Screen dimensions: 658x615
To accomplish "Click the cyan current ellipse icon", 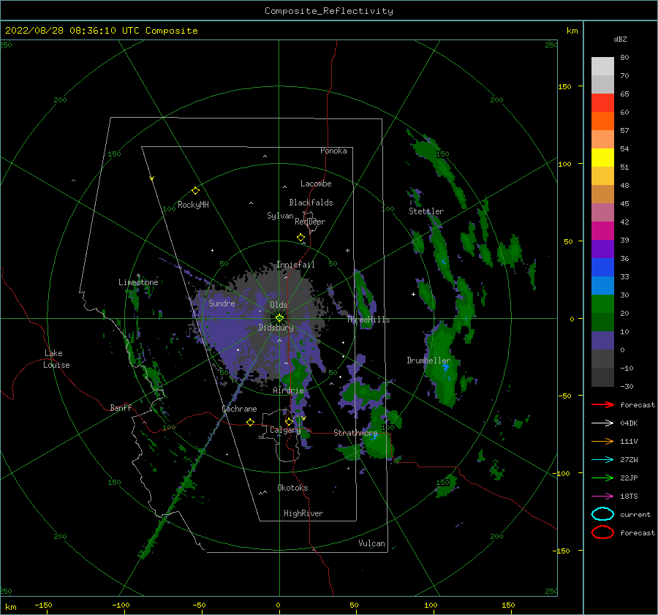I will (602, 514).
